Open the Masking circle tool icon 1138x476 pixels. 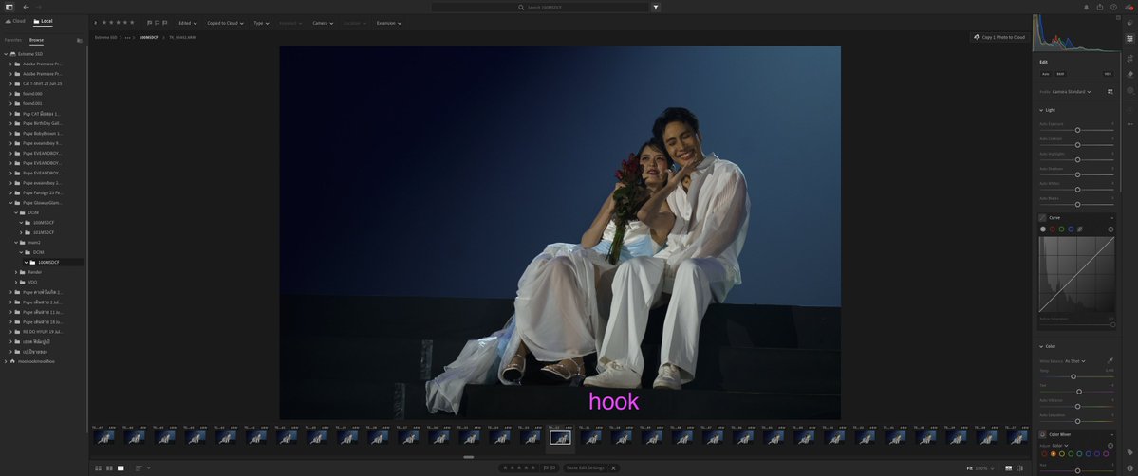pyautogui.click(x=1130, y=91)
